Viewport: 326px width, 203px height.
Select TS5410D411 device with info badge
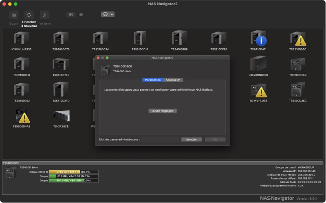(258, 38)
